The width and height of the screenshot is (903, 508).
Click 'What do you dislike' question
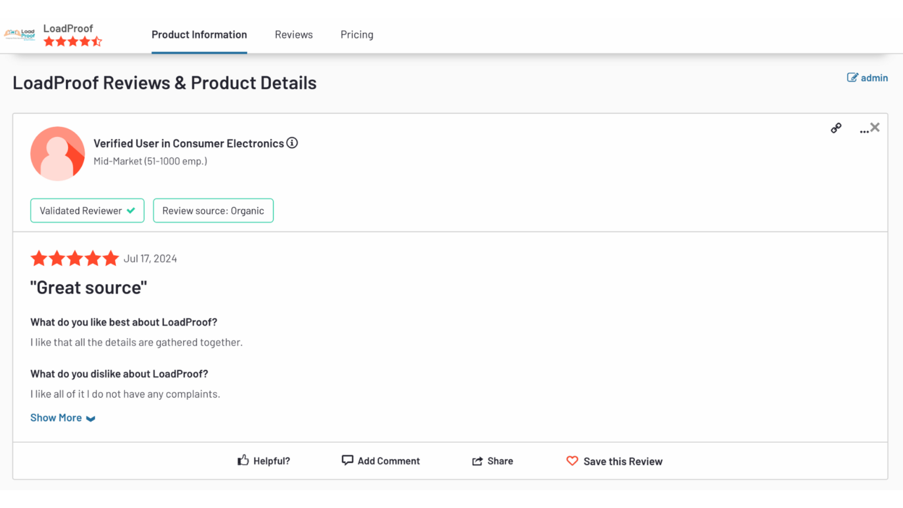point(119,374)
